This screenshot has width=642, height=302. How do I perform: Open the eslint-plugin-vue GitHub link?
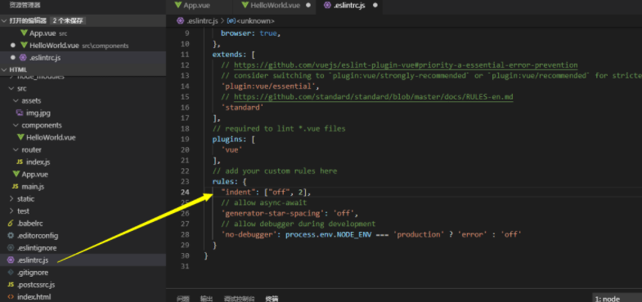406,65
